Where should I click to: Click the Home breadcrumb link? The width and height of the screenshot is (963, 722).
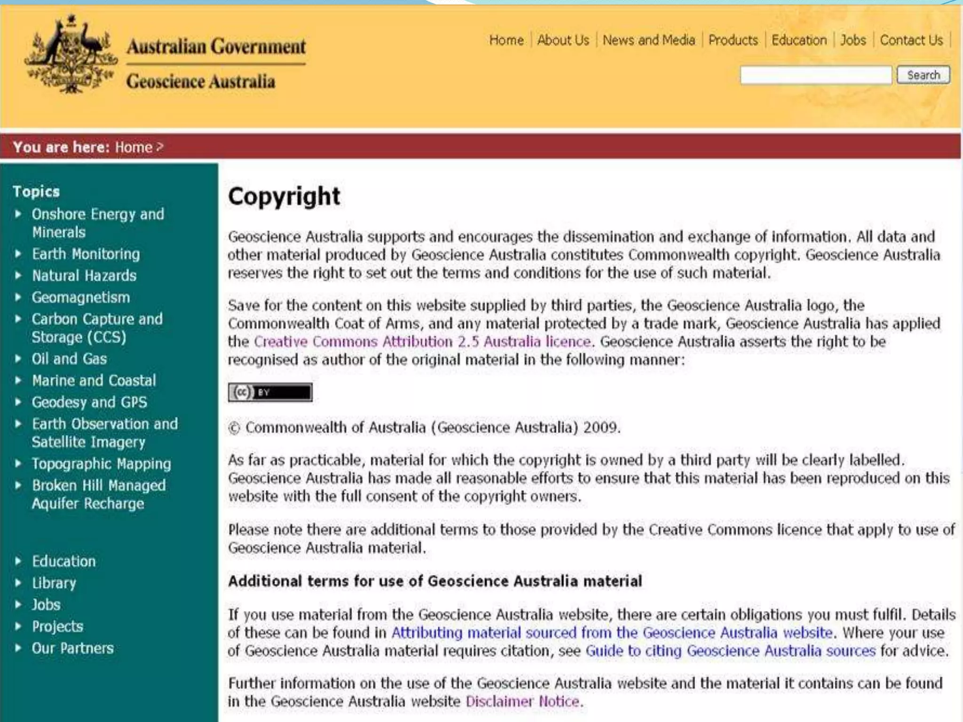tap(134, 147)
